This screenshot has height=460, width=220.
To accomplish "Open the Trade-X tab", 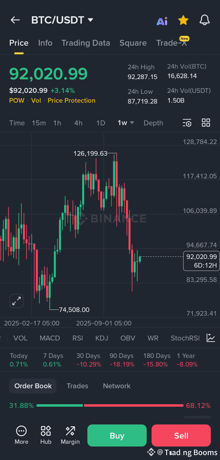I will pos(172,43).
